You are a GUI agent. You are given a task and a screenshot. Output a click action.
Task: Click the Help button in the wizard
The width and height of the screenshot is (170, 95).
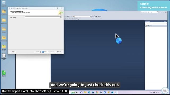tap(13, 52)
